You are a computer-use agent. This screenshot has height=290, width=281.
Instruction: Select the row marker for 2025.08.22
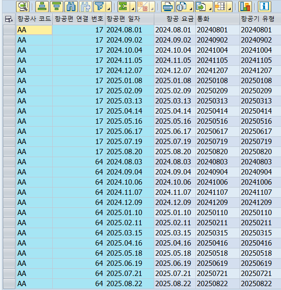(x=9, y=284)
